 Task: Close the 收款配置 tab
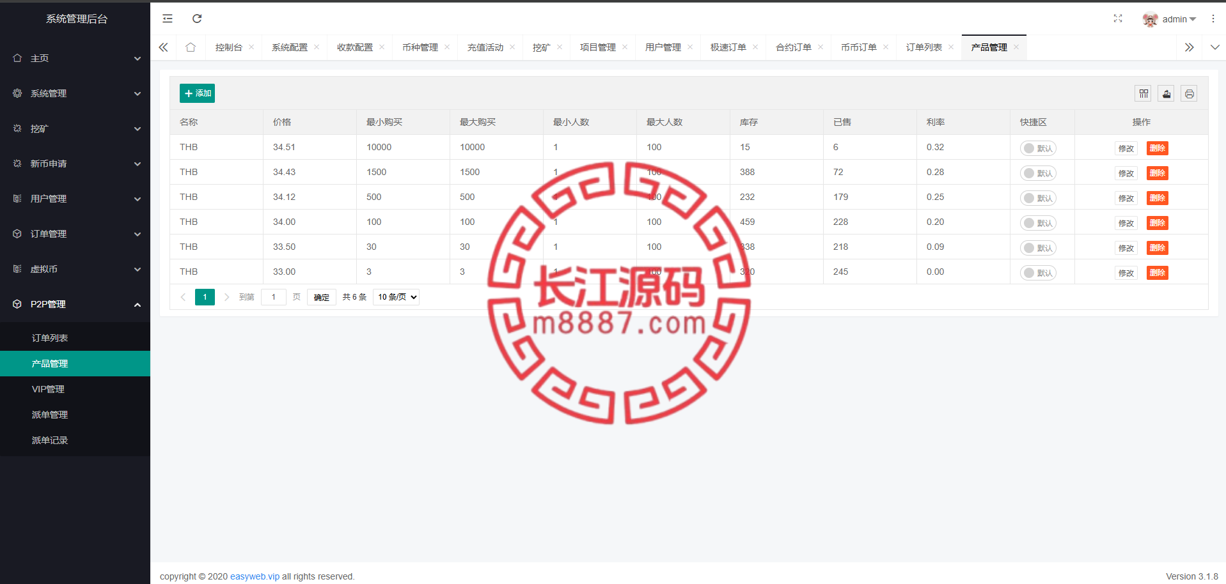pyautogui.click(x=382, y=47)
